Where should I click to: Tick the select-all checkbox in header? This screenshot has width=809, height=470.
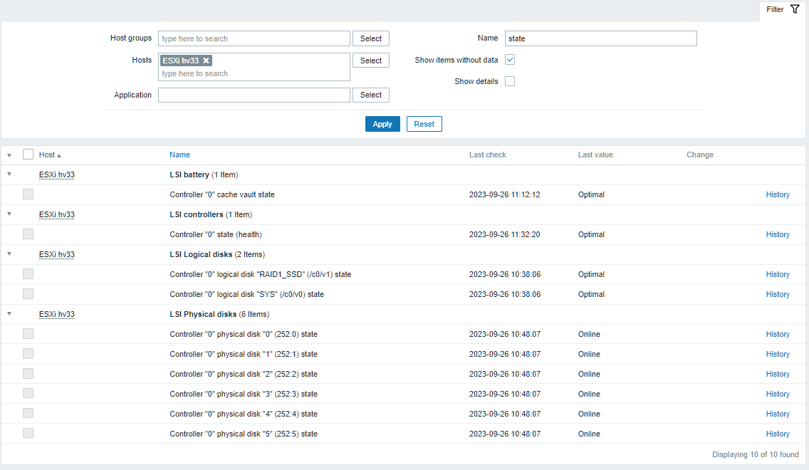click(28, 155)
